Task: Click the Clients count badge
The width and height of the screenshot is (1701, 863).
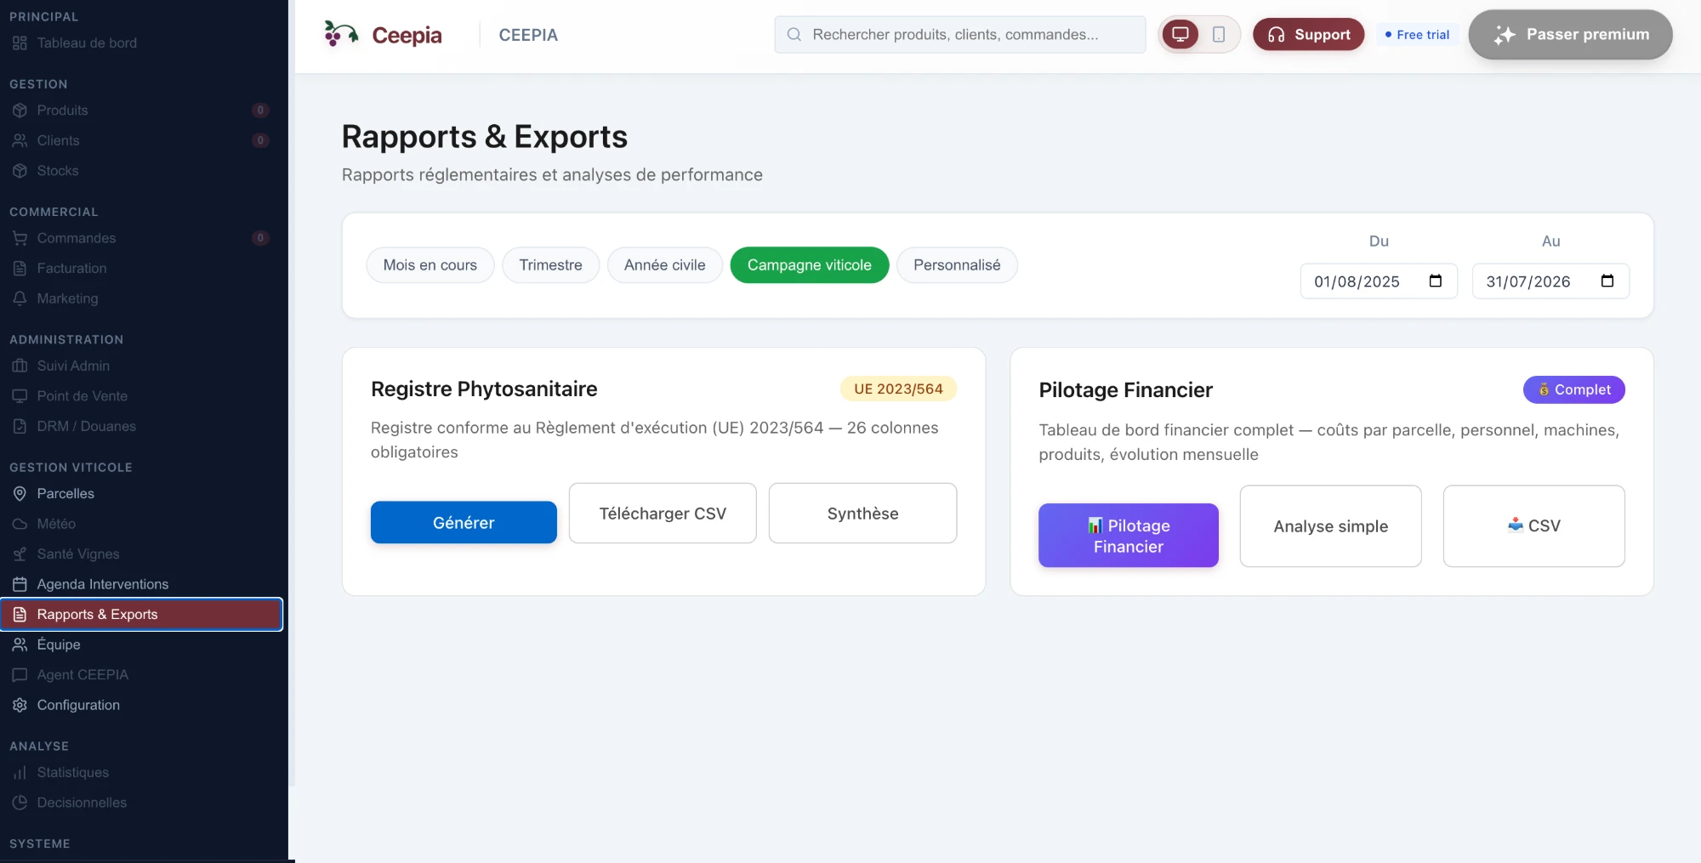Action: (260, 140)
